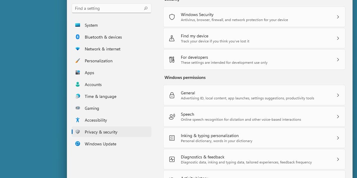The width and height of the screenshot is (357, 178).
Task: Go to Windows Update page
Action: click(x=112, y=144)
